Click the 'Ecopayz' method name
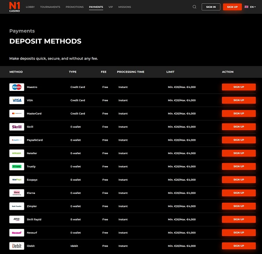The width and height of the screenshot is (262, 254). [32, 180]
